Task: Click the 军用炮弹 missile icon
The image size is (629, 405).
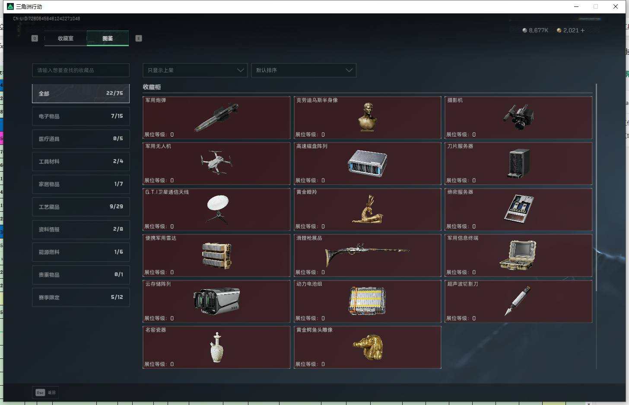Action: coord(216,117)
